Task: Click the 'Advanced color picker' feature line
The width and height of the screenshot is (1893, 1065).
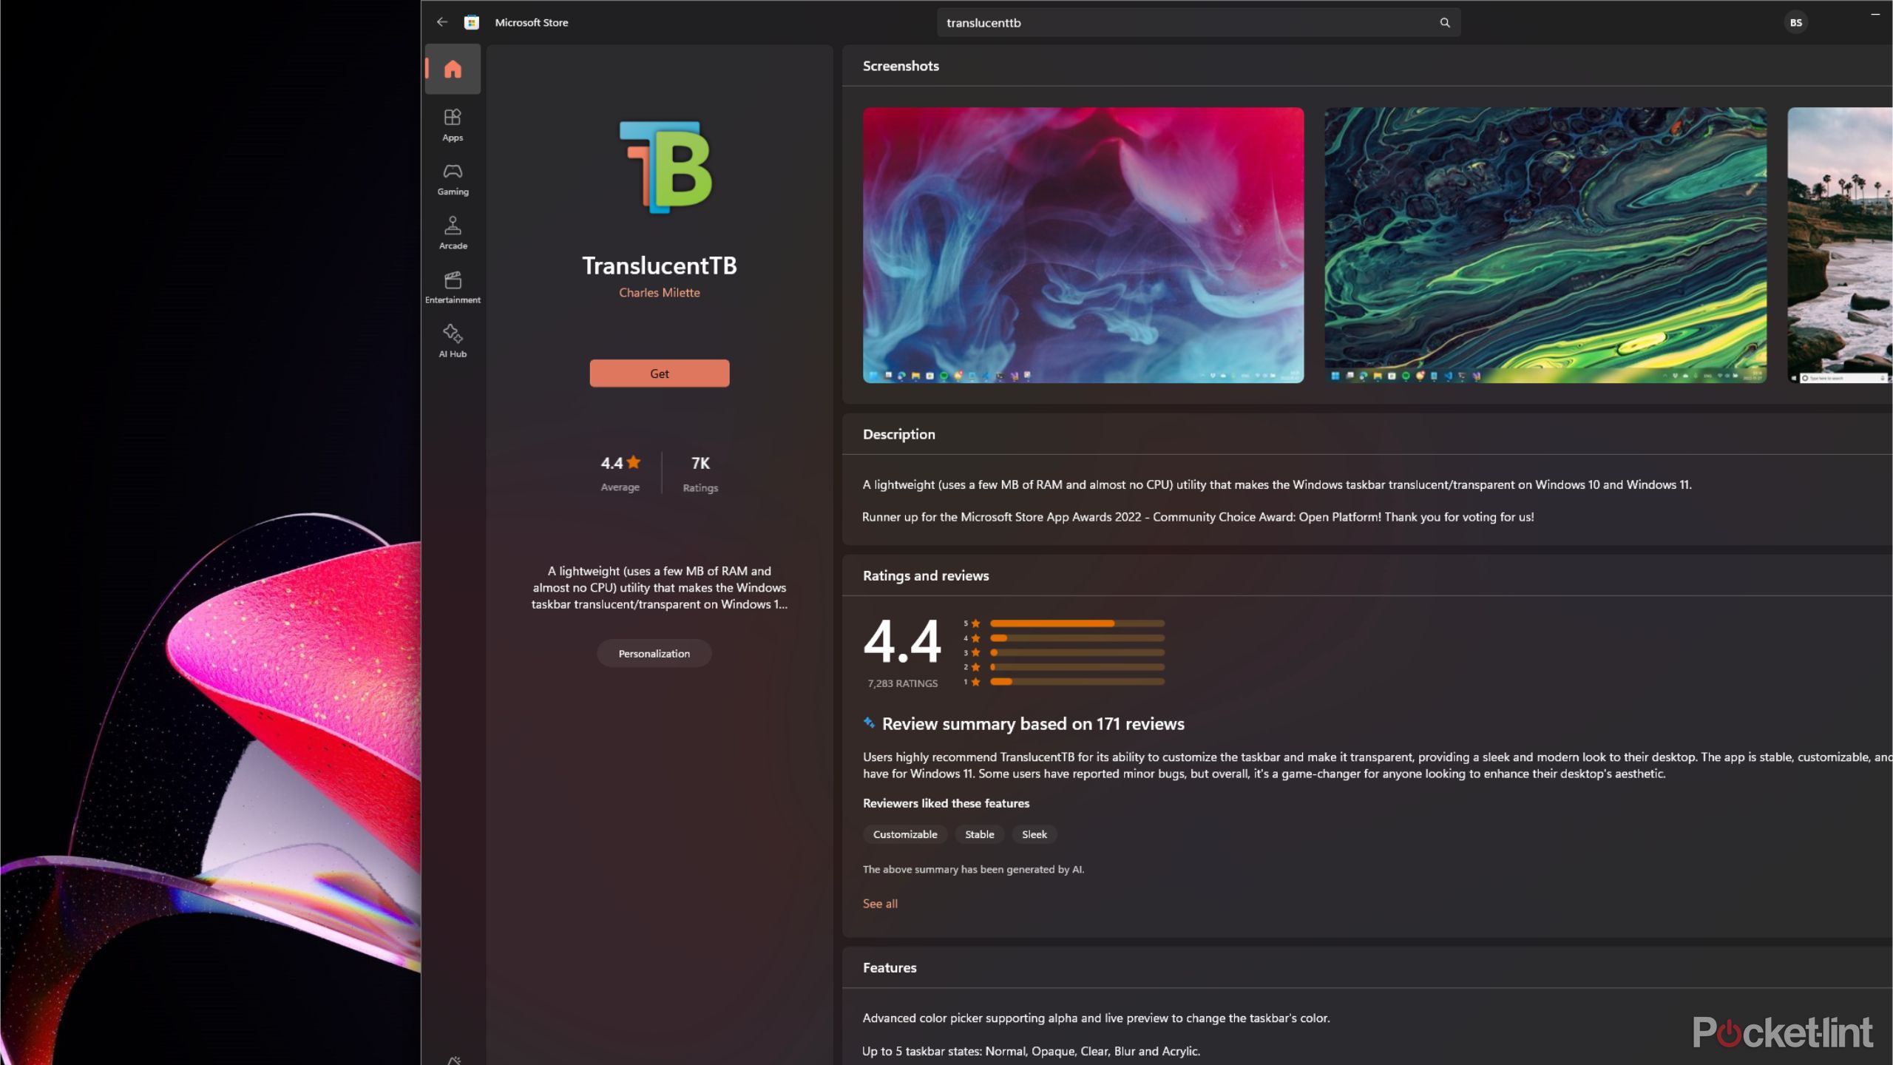Action: [1096, 1018]
